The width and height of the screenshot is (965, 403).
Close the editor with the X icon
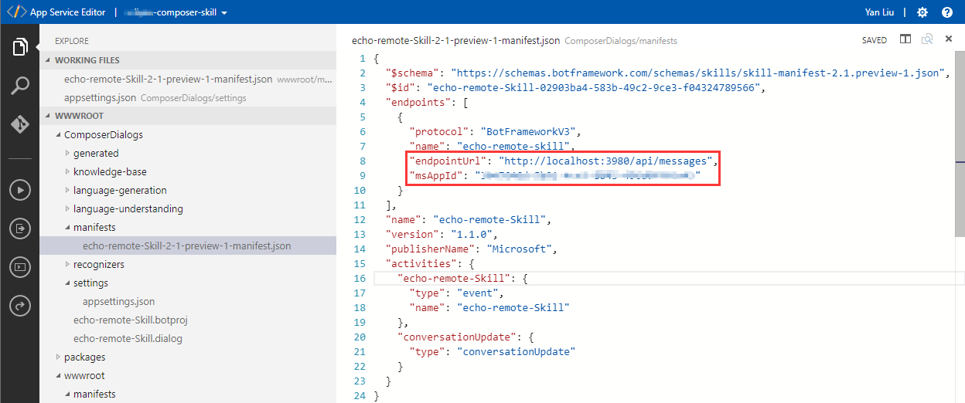tap(948, 39)
